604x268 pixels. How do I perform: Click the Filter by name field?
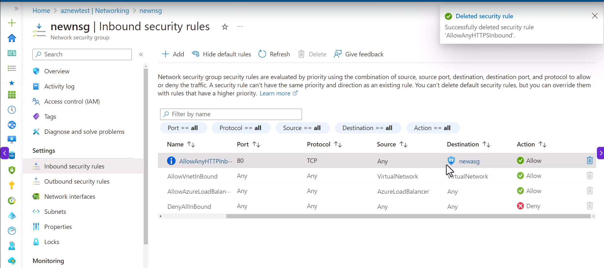[231, 114]
